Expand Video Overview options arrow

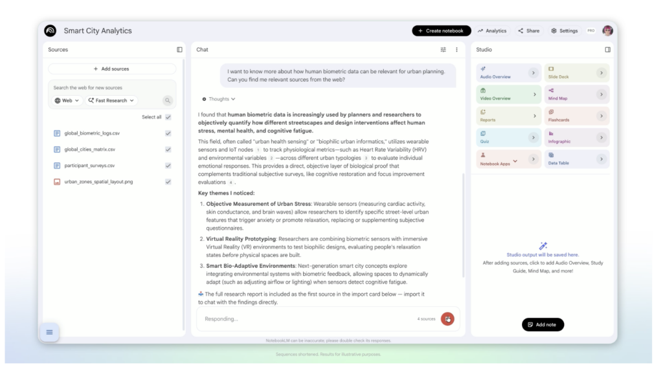pyautogui.click(x=534, y=95)
